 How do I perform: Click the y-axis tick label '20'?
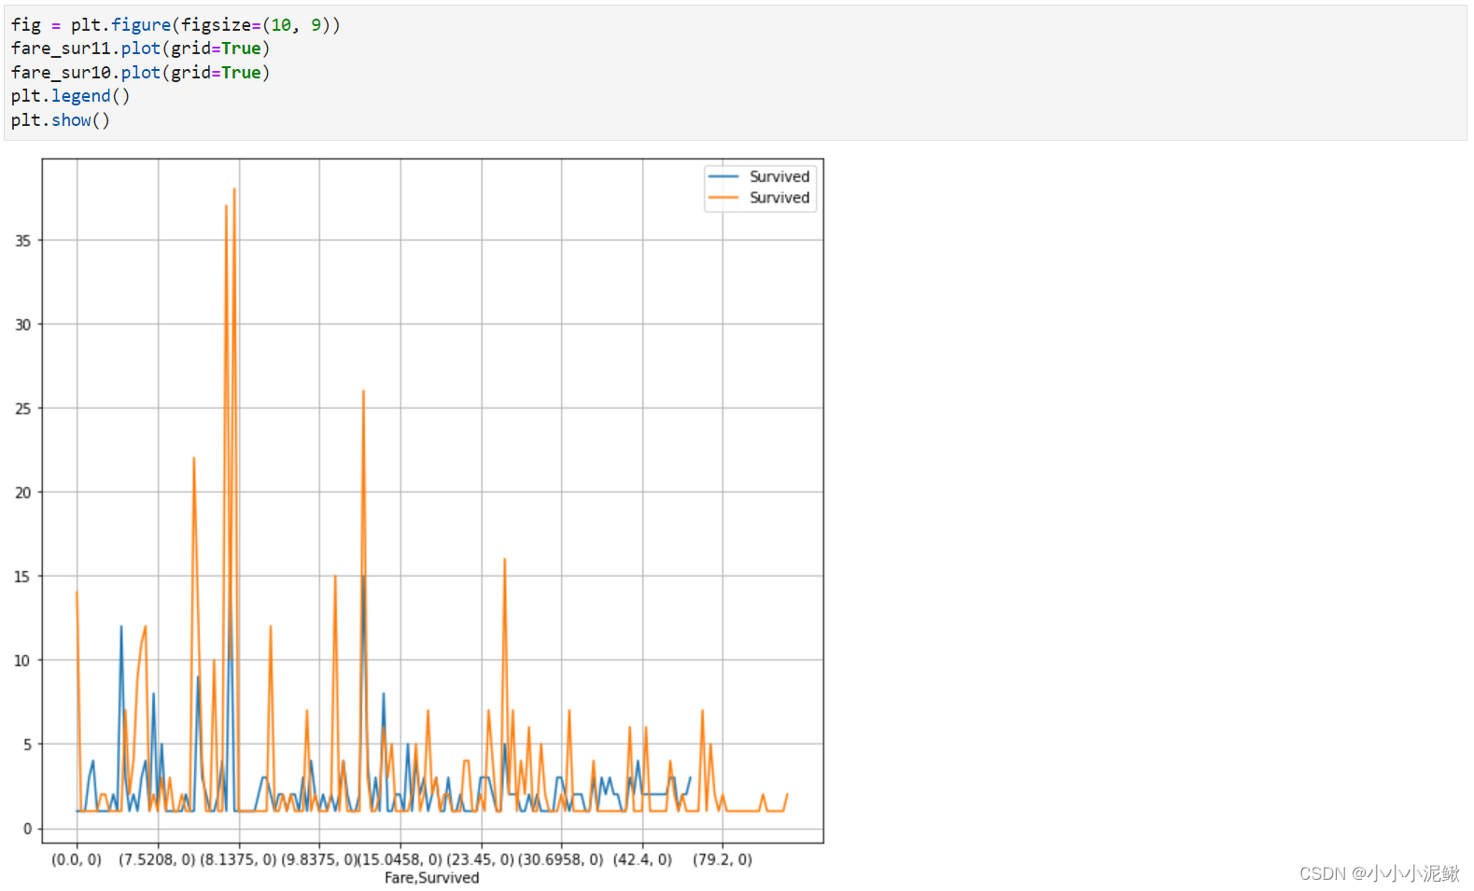22,493
